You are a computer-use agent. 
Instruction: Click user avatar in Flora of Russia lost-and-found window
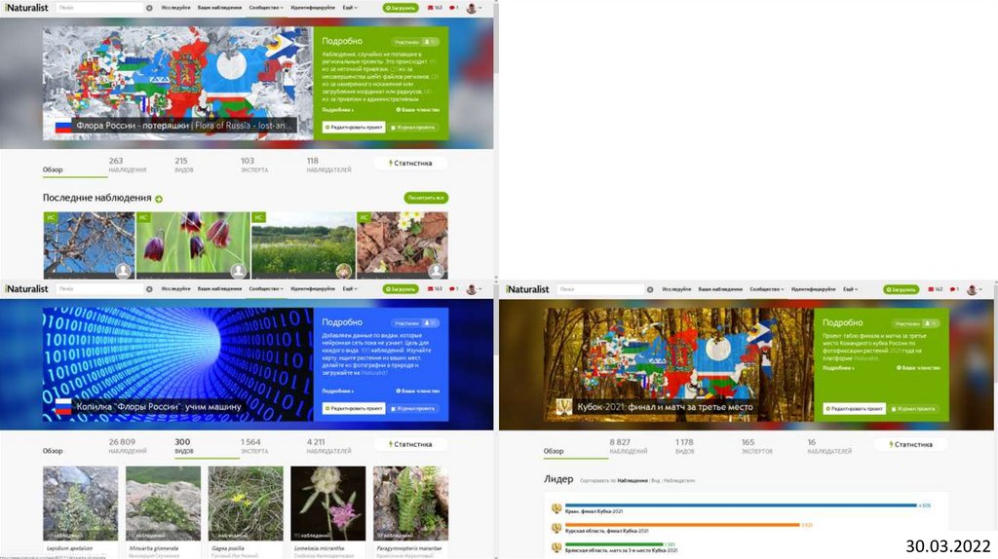click(x=471, y=8)
